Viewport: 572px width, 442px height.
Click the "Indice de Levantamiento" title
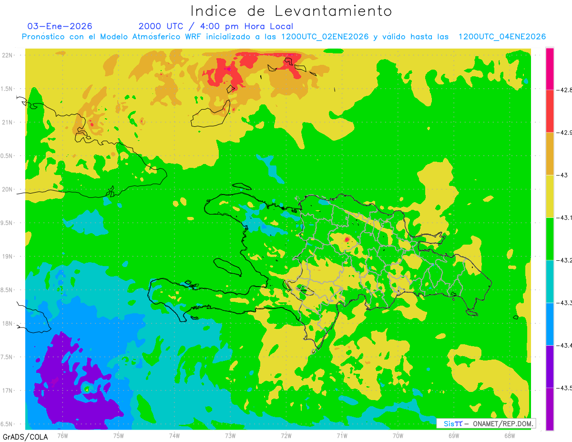pos(291,10)
